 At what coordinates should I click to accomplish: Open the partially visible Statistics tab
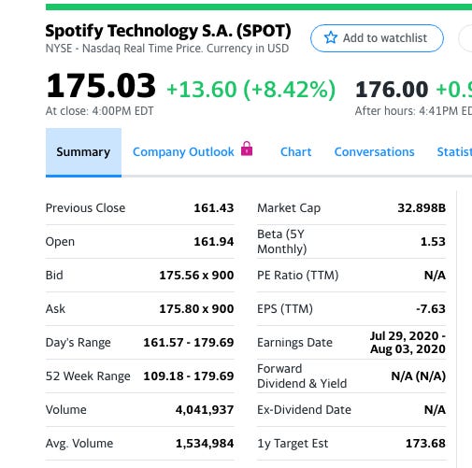pos(454,152)
